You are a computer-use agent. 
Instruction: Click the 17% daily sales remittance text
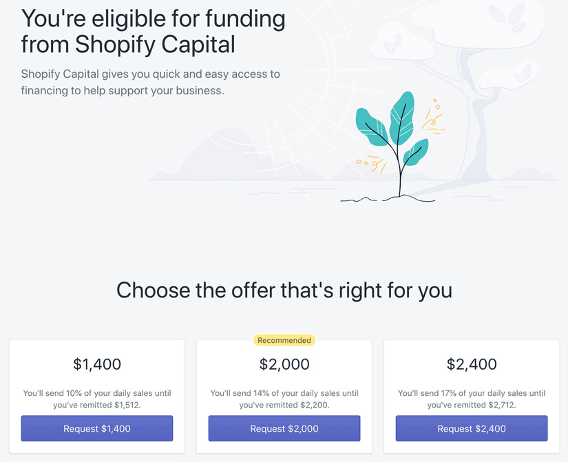click(x=472, y=399)
